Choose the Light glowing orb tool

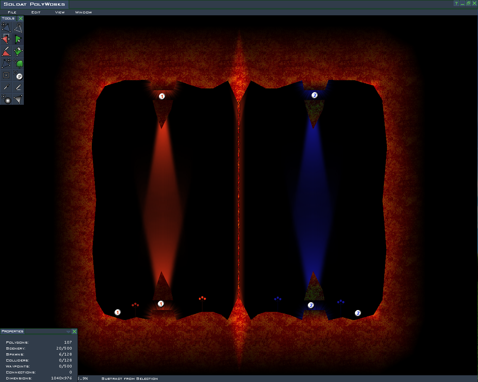coord(6,99)
